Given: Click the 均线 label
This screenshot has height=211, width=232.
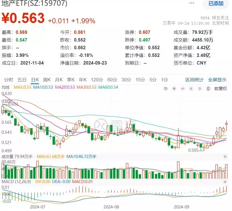Looking at the screenshot, I should (x=5, y=87).
